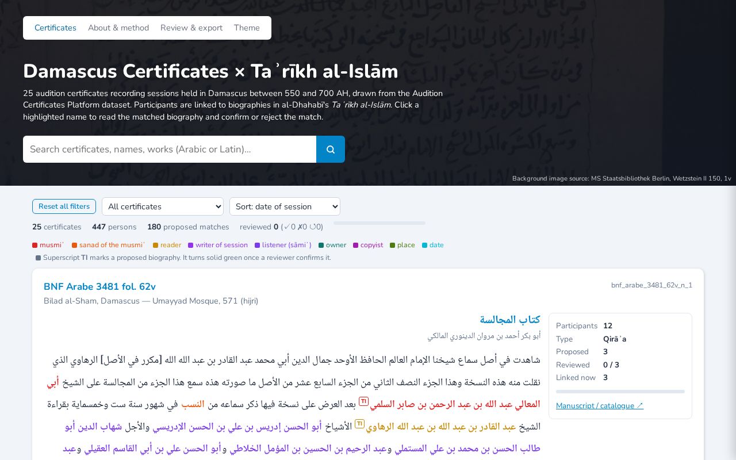Open the Sort: date of session dropdown
Image resolution: width=736 pixels, height=460 pixels.
pos(285,206)
